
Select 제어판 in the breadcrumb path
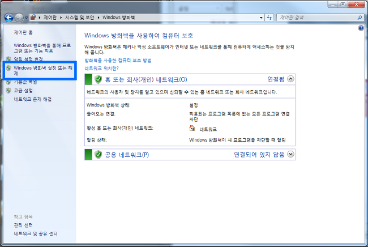pyautogui.click(x=50, y=18)
